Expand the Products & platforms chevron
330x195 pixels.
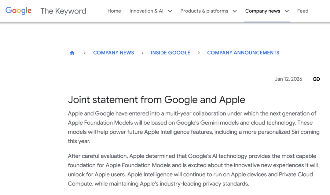pyautogui.click(x=234, y=11)
